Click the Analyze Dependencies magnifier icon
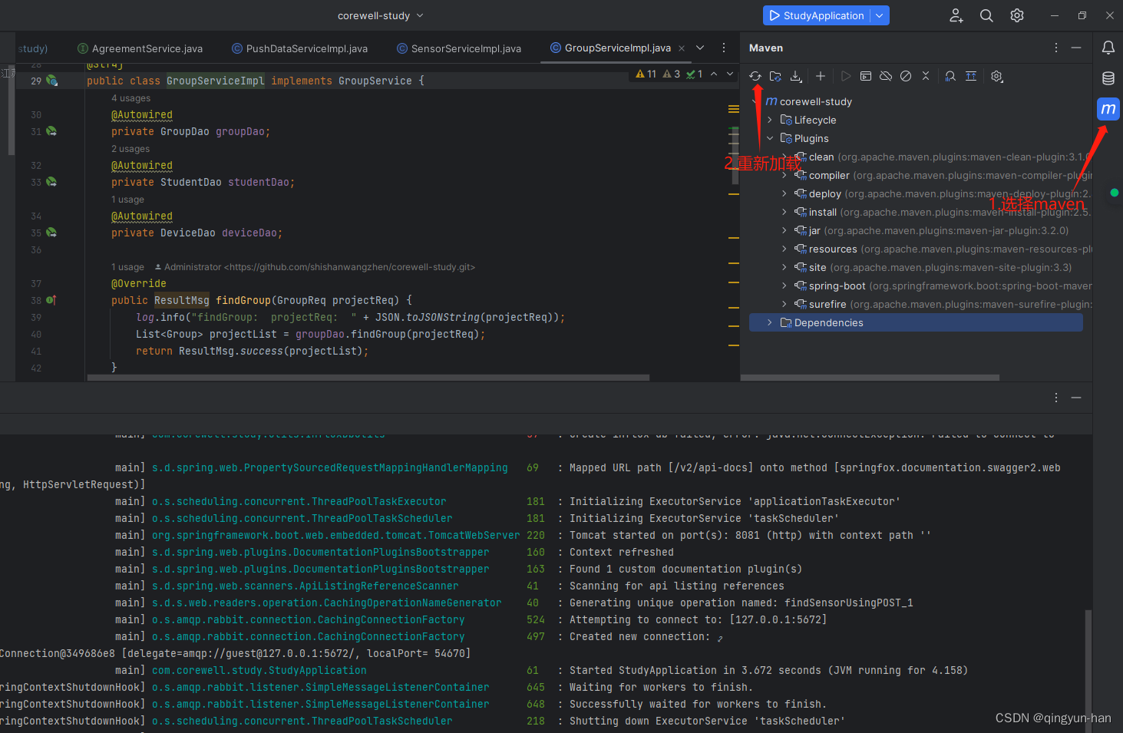The image size is (1123, 733). (x=950, y=76)
